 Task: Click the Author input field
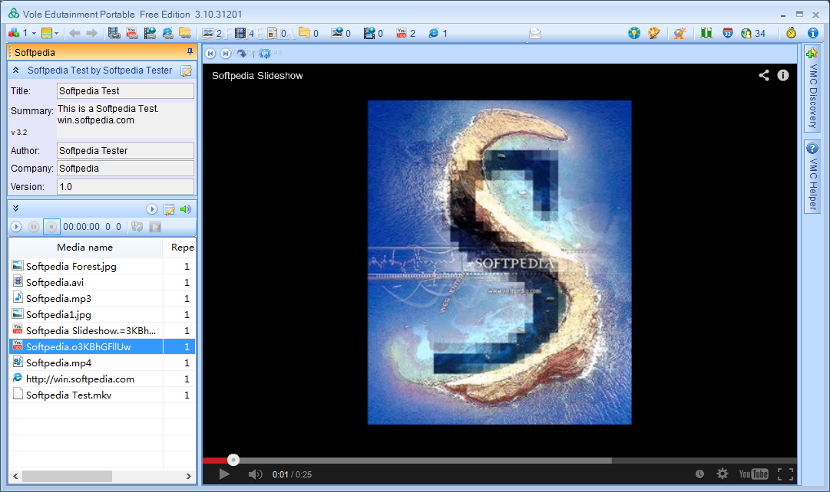[x=125, y=151]
